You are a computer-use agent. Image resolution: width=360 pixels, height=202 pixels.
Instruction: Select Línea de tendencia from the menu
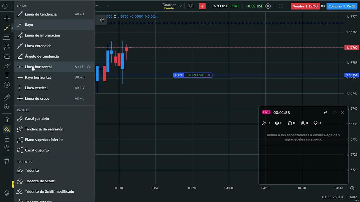[x=41, y=14]
